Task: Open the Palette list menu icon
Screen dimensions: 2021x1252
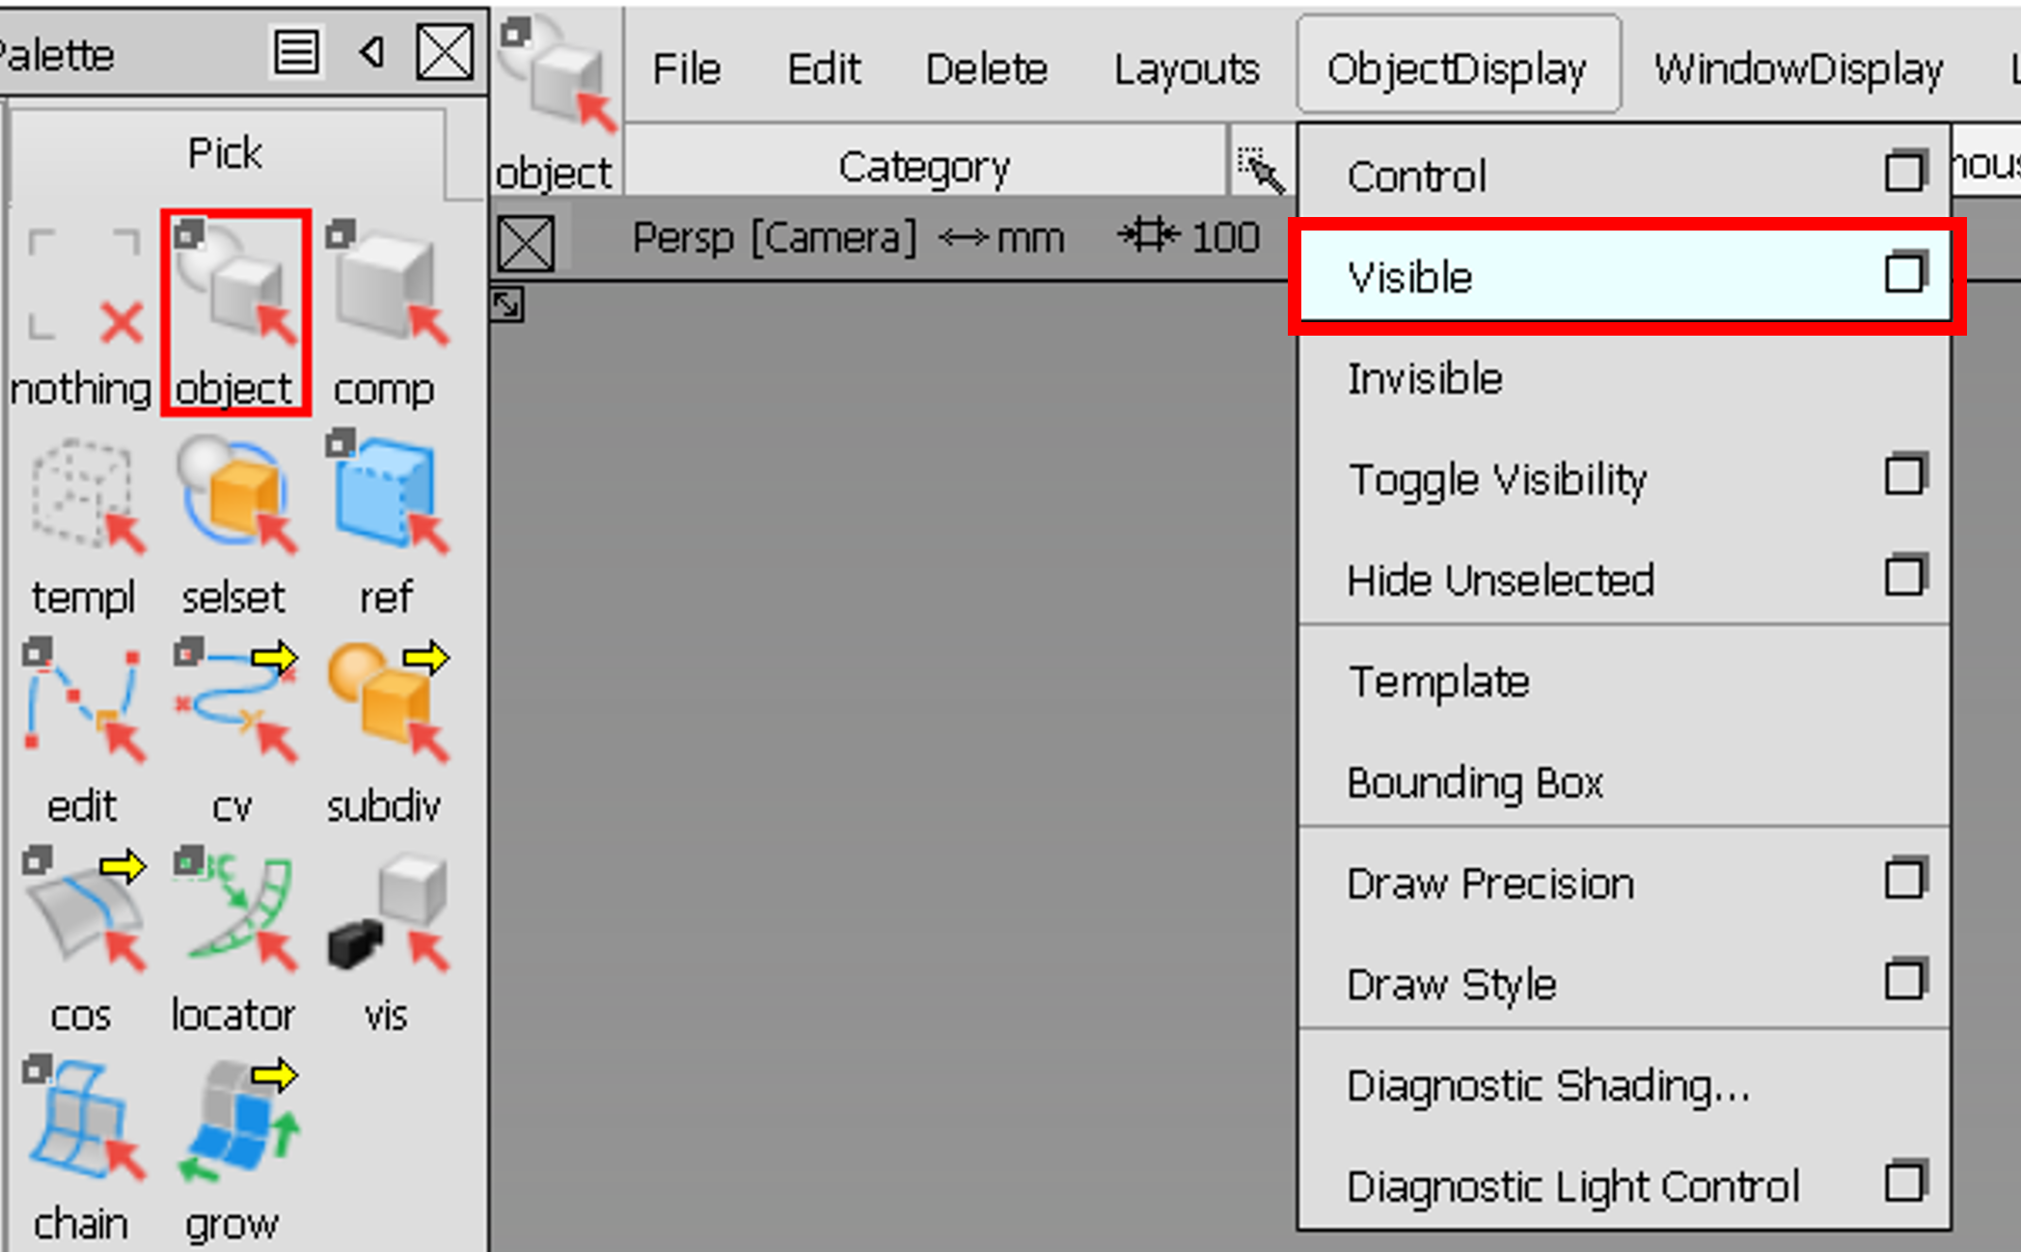Action: (297, 52)
